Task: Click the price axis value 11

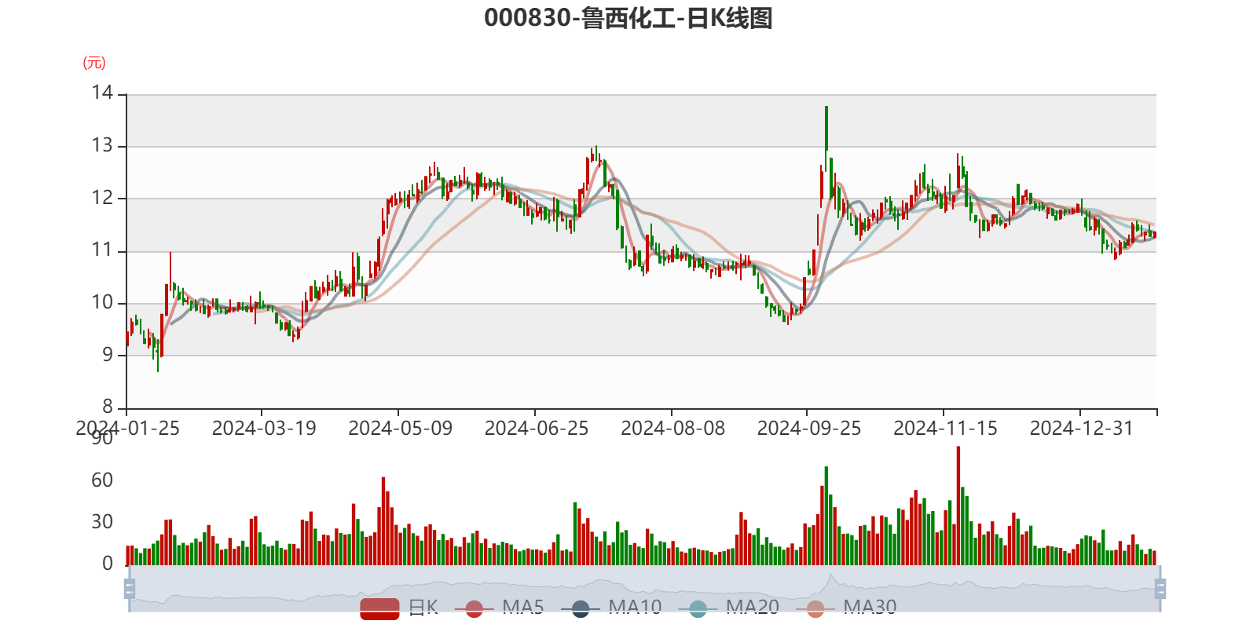Action: pyautogui.click(x=102, y=250)
